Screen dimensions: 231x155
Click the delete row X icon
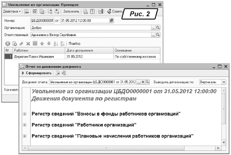point(28,44)
